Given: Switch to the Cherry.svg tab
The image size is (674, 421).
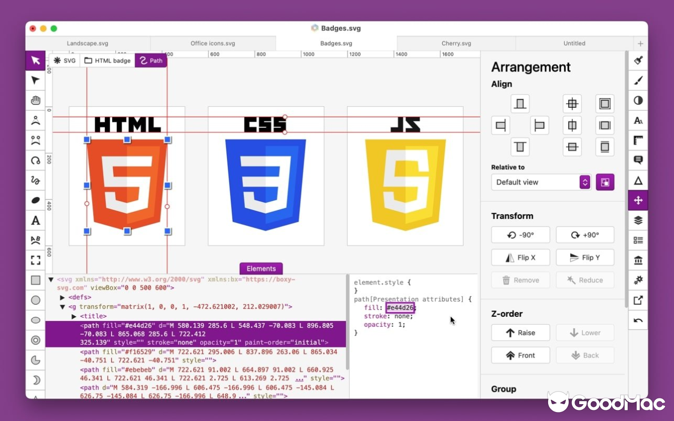Looking at the screenshot, I should pos(456,43).
